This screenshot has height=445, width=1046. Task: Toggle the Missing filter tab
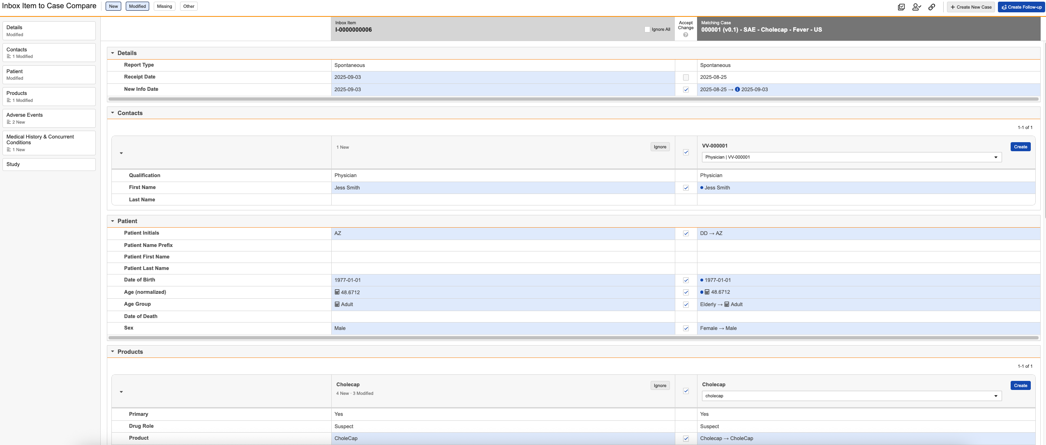coord(164,6)
